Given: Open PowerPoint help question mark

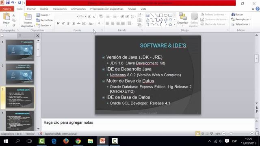Looking at the screenshot, I should click(x=258, y=9).
